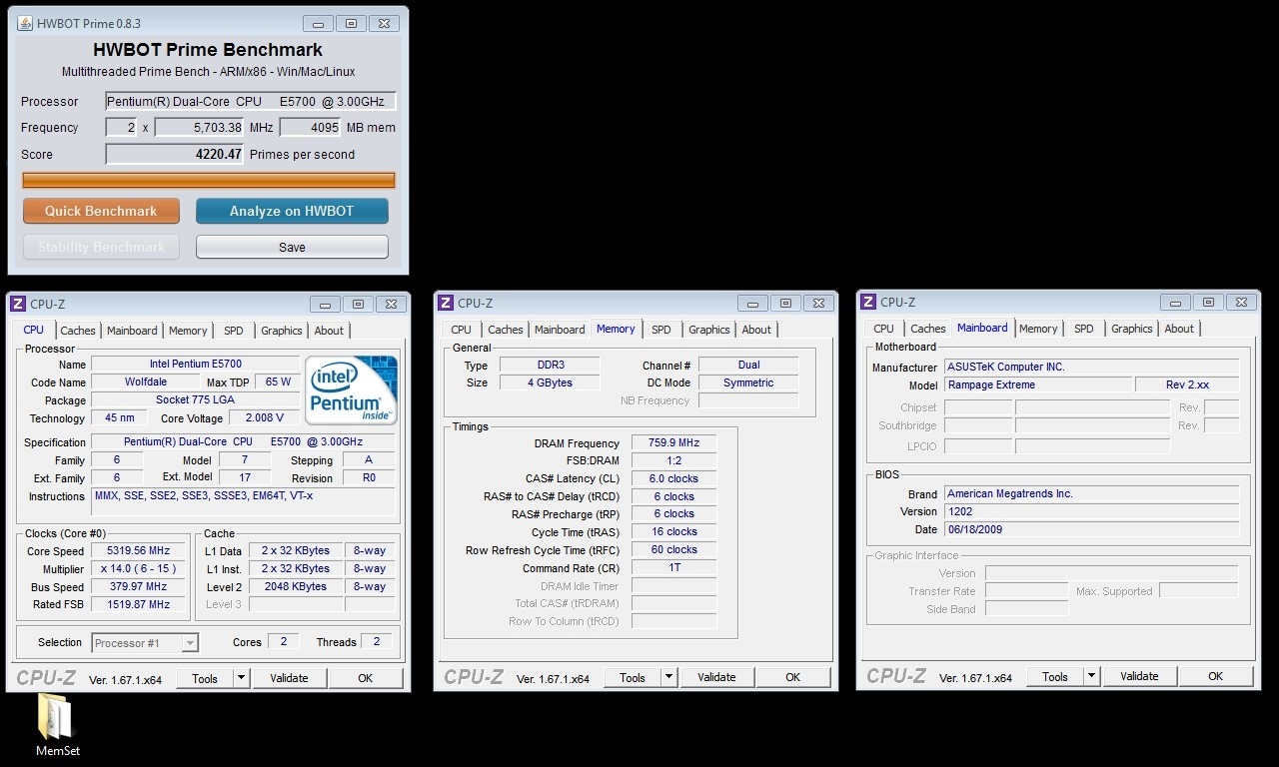Select the Core Voltage 2.008 V value
The image size is (1279, 767).
tap(265, 417)
